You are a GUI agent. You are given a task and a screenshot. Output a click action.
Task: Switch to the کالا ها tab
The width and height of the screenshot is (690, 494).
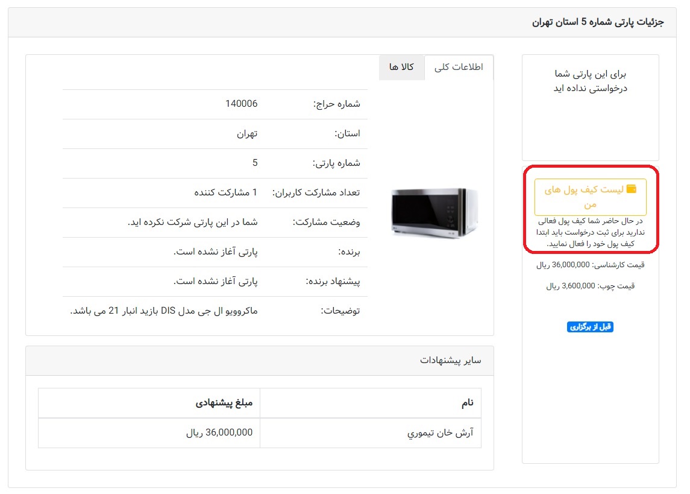tap(401, 67)
